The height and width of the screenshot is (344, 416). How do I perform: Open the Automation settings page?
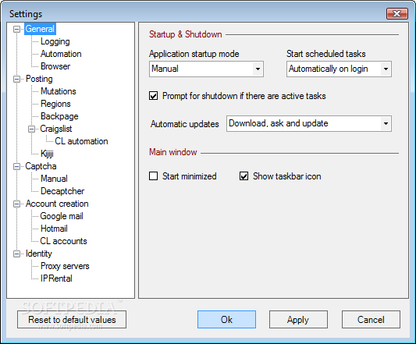[61, 54]
